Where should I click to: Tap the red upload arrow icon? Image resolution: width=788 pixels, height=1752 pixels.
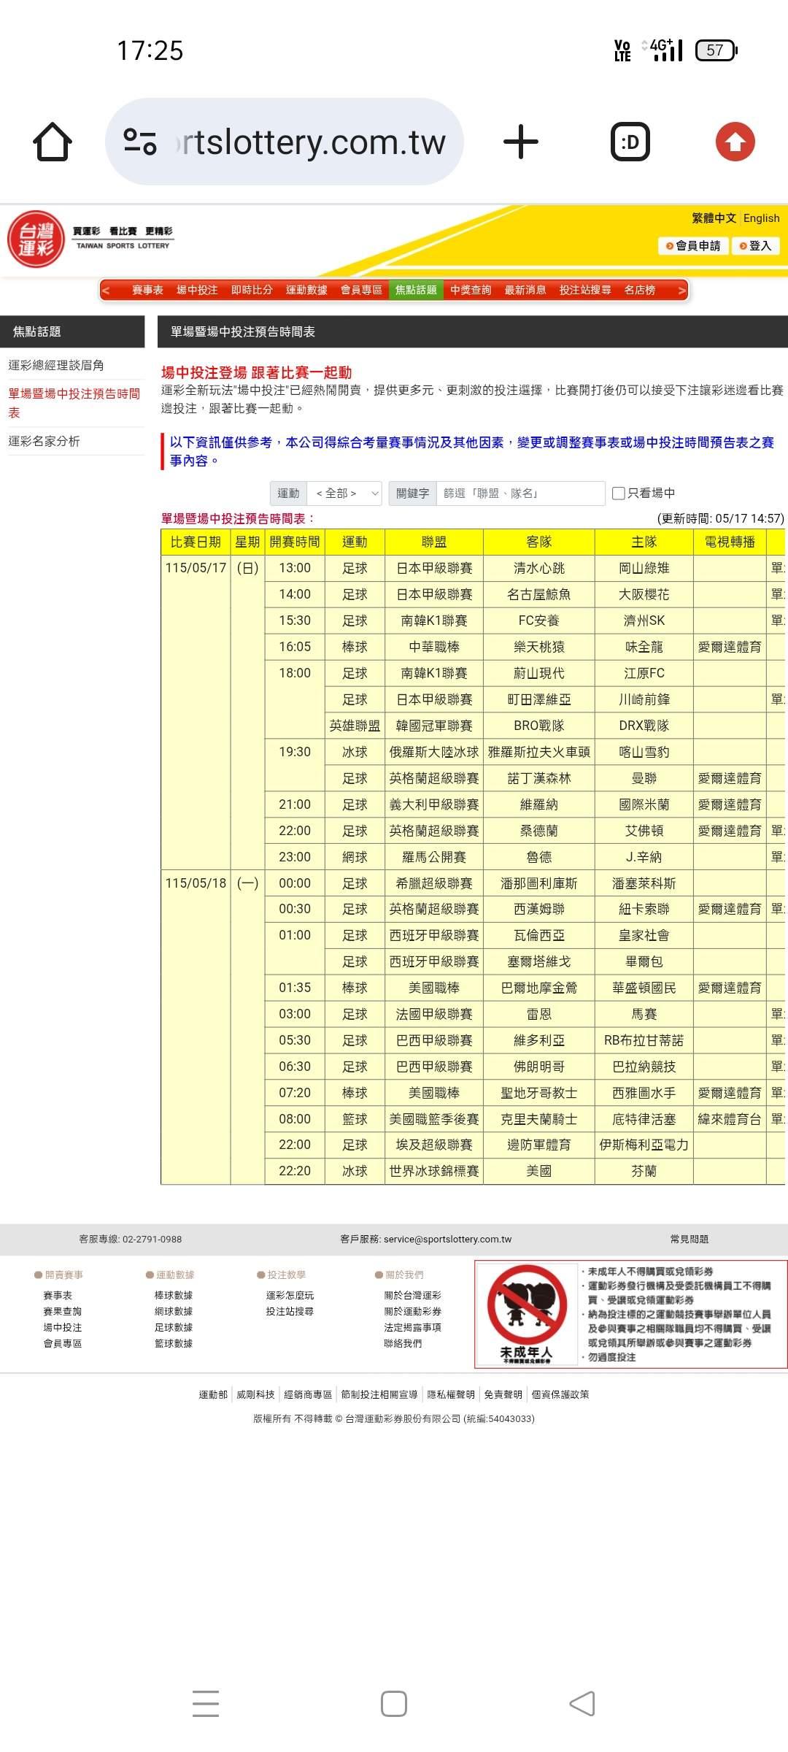735,142
